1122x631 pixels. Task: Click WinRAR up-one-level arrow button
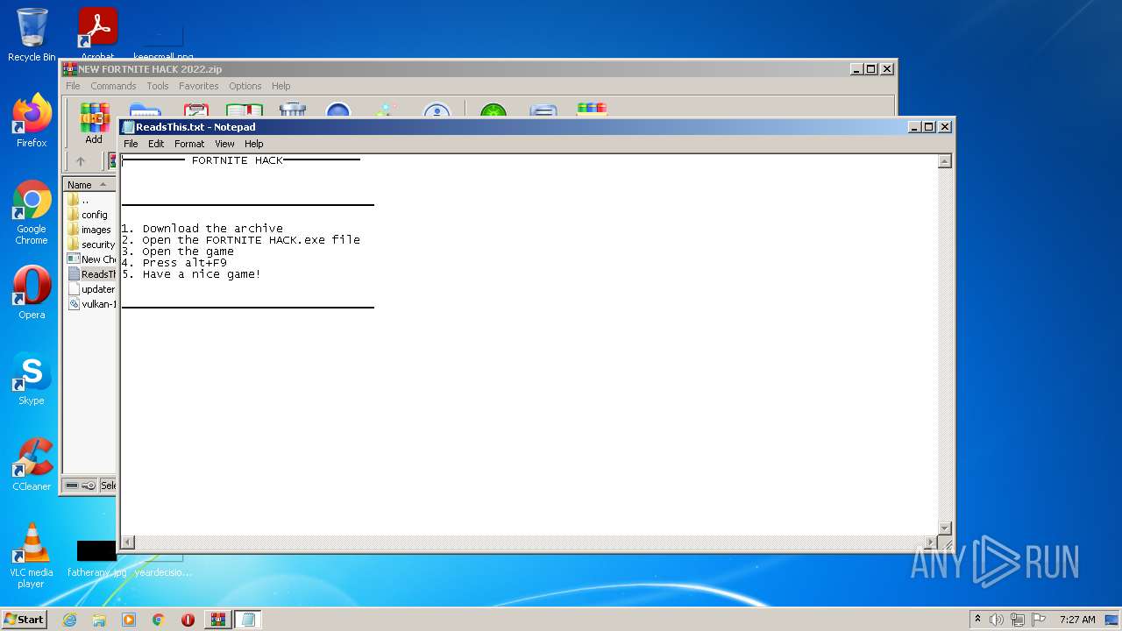pyautogui.click(x=81, y=161)
